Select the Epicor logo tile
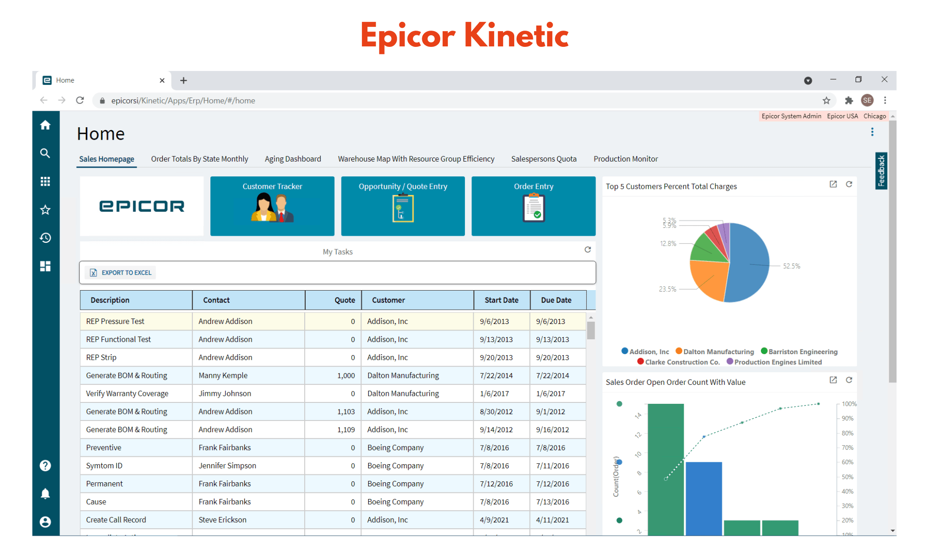 [142, 206]
